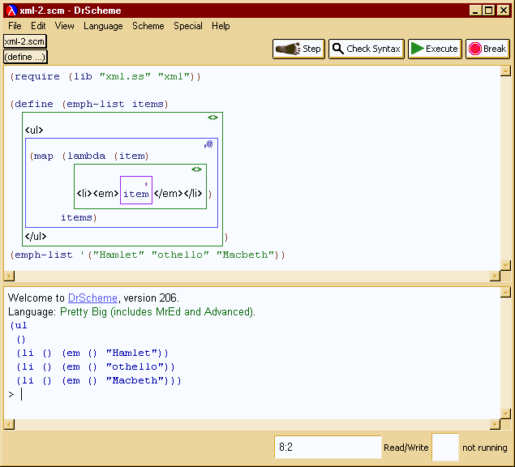515x467 pixels.
Task: Open the File menu
Action: click(x=15, y=26)
